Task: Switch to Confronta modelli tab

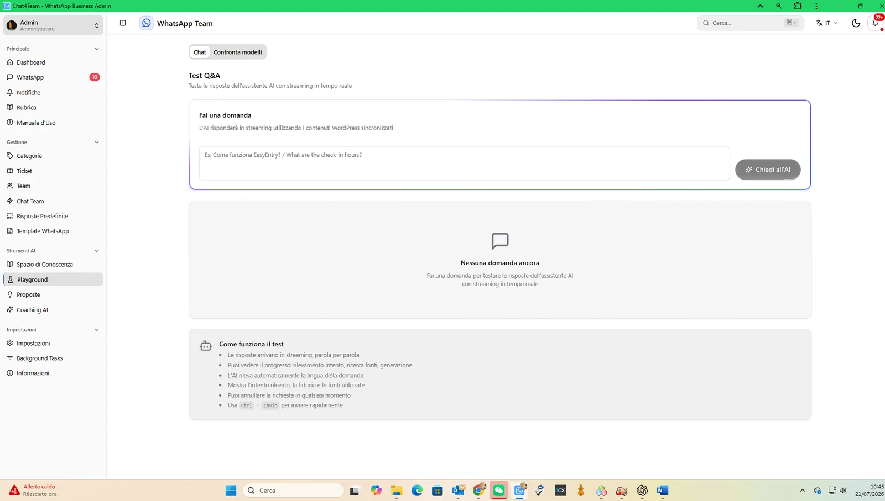Action: click(238, 52)
